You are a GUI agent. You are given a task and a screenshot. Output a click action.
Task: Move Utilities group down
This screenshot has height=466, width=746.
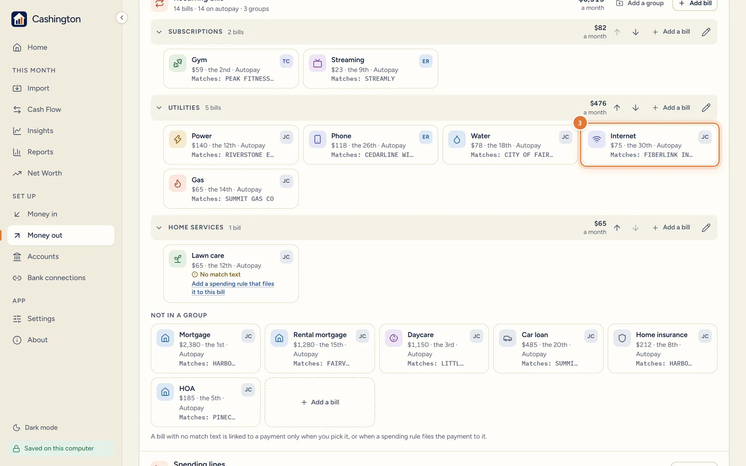(x=636, y=108)
